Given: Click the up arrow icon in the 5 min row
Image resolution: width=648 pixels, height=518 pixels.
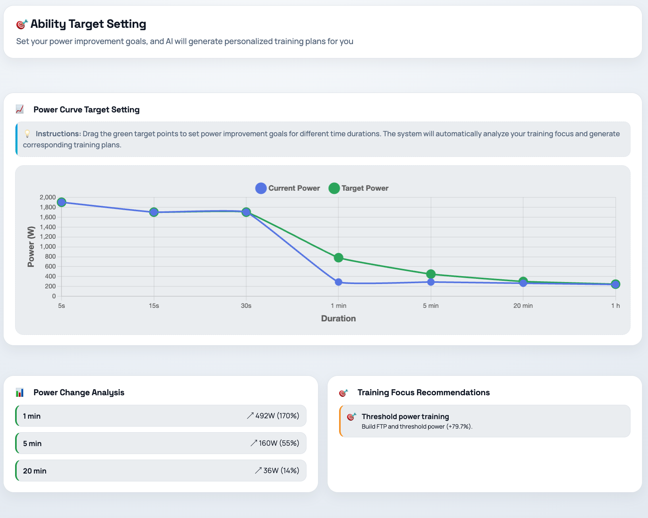Looking at the screenshot, I should pyautogui.click(x=253, y=443).
